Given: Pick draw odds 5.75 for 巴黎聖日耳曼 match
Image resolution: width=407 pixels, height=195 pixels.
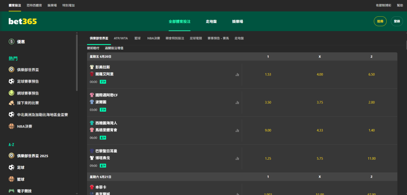Looking at the screenshot, I should pyautogui.click(x=320, y=158).
